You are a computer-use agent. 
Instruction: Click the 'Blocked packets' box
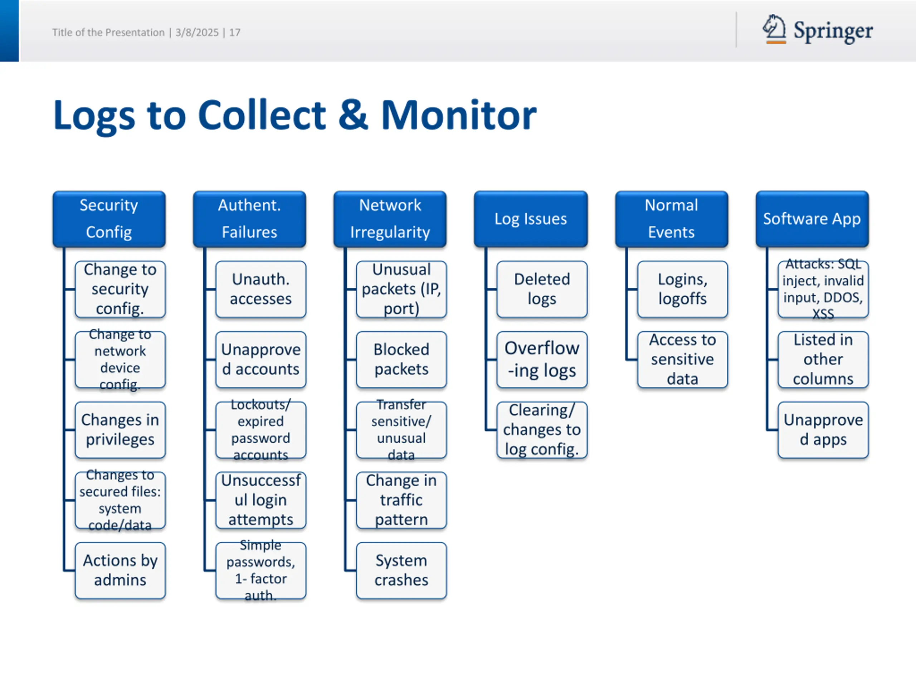click(401, 360)
